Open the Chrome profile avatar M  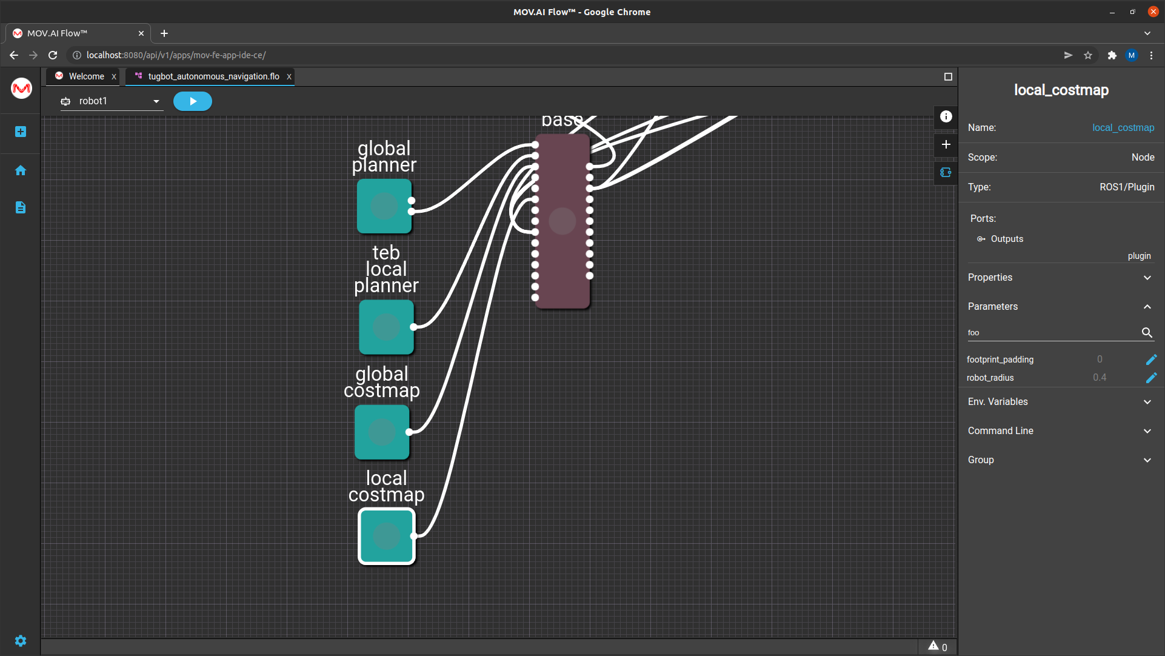(x=1132, y=55)
